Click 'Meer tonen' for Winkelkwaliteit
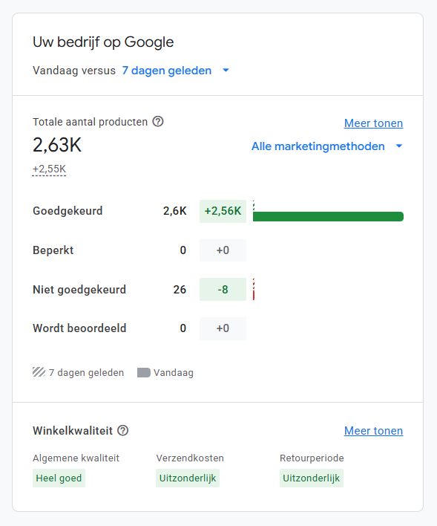The height and width of the screenshot is (526, 437). [374, 431]
